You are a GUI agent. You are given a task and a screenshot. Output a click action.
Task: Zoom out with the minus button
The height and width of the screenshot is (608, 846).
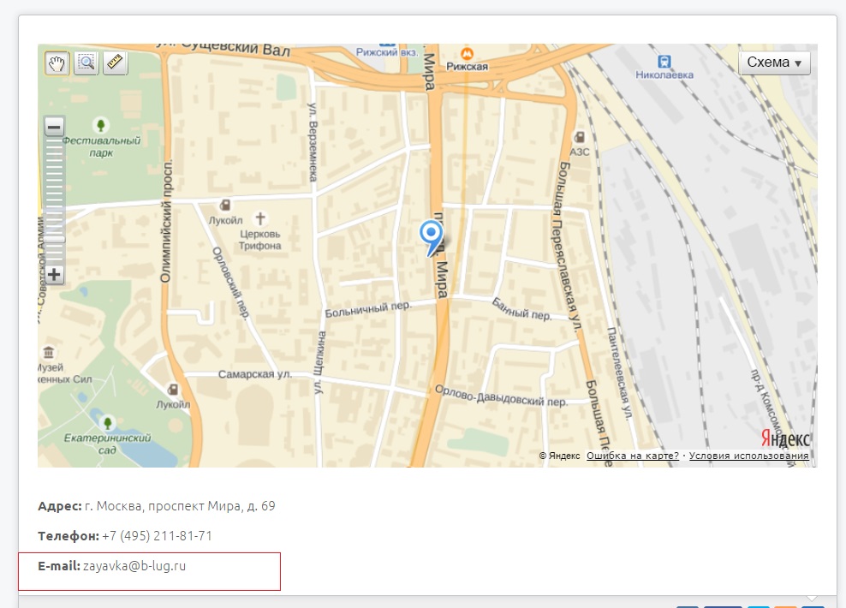54,128
